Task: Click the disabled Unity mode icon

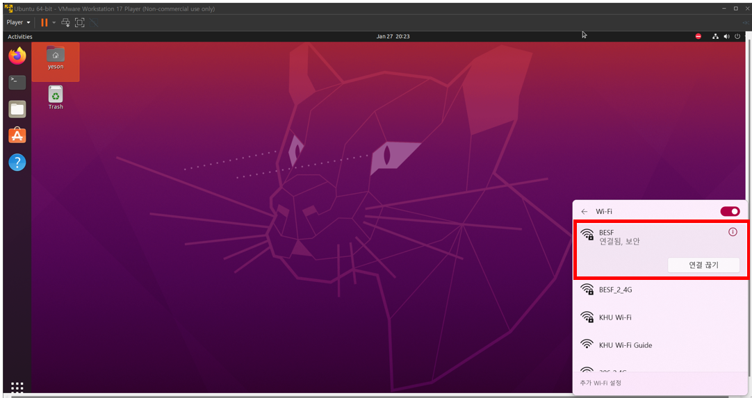Action: pyautogui.click(x=94, y=22)
